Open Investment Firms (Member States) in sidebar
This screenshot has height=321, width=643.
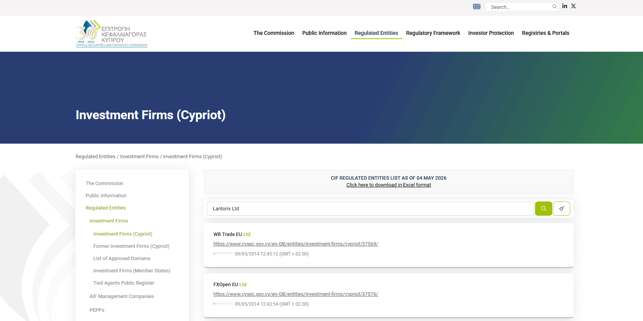132,271
